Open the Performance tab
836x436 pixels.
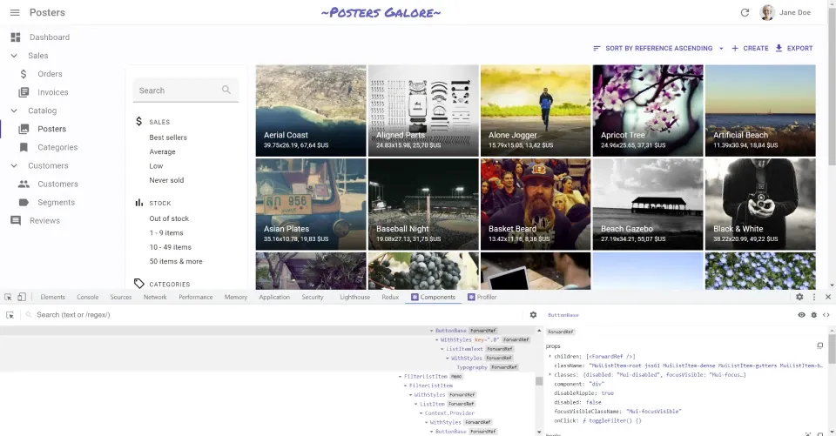coord(196,297)
